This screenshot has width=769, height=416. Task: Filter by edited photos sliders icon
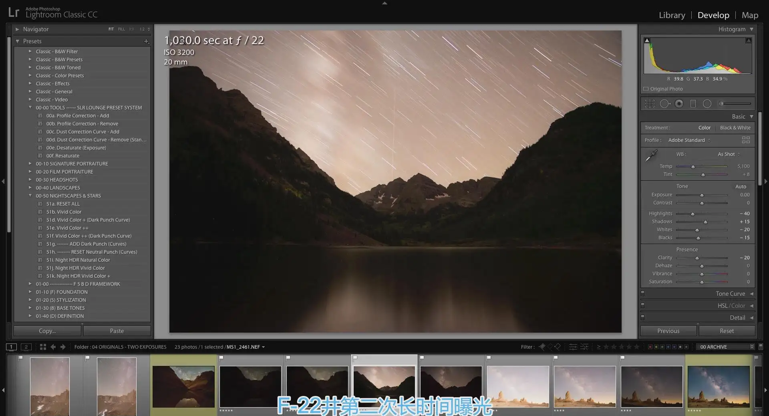(573, 347)
